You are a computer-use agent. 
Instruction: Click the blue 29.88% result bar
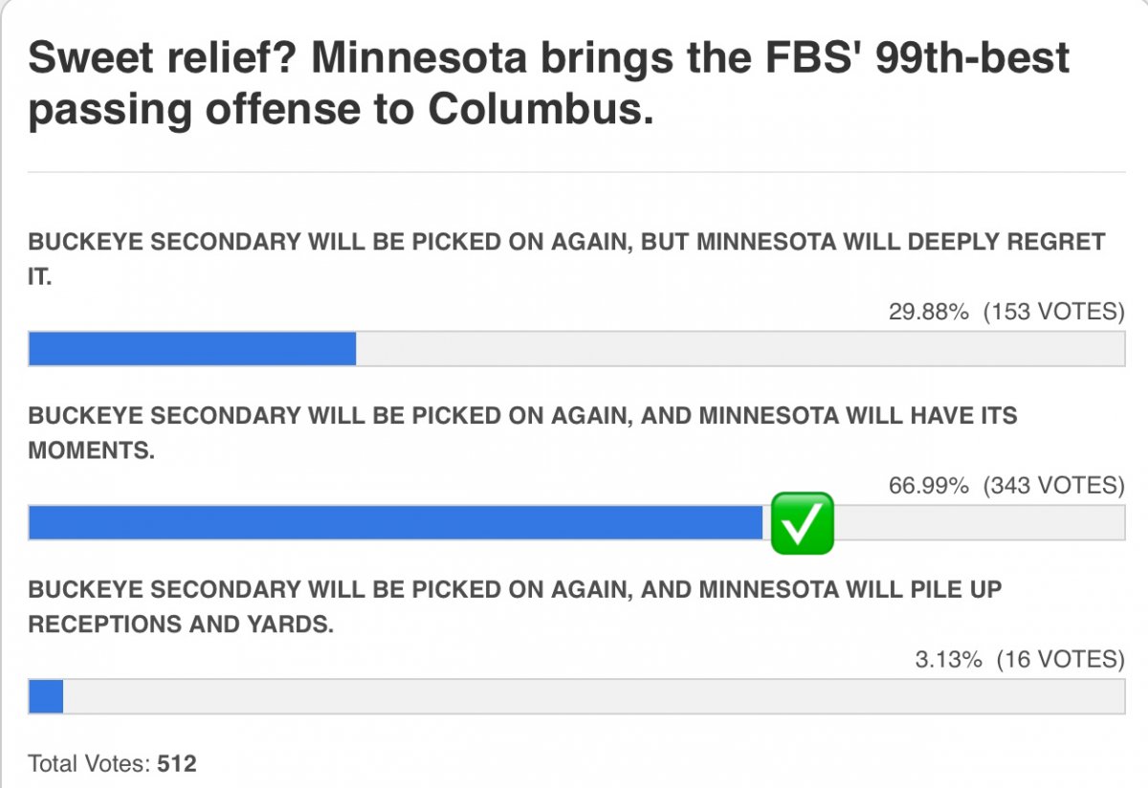point(192,348)
